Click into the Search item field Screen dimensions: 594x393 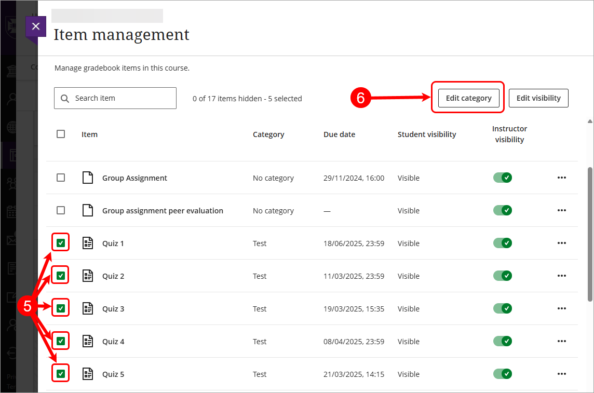coord(115,98)
